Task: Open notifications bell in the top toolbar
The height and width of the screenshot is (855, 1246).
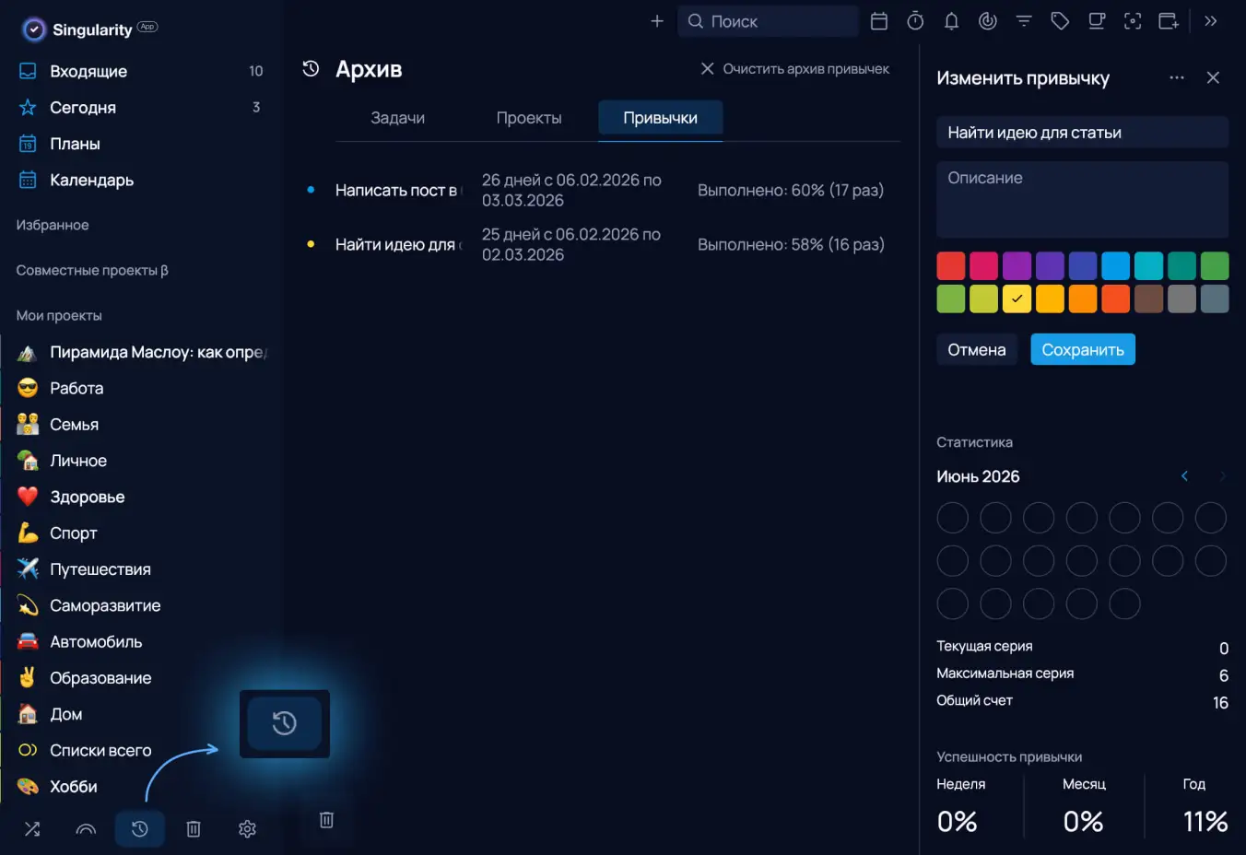Action: (x=951, y=21)
